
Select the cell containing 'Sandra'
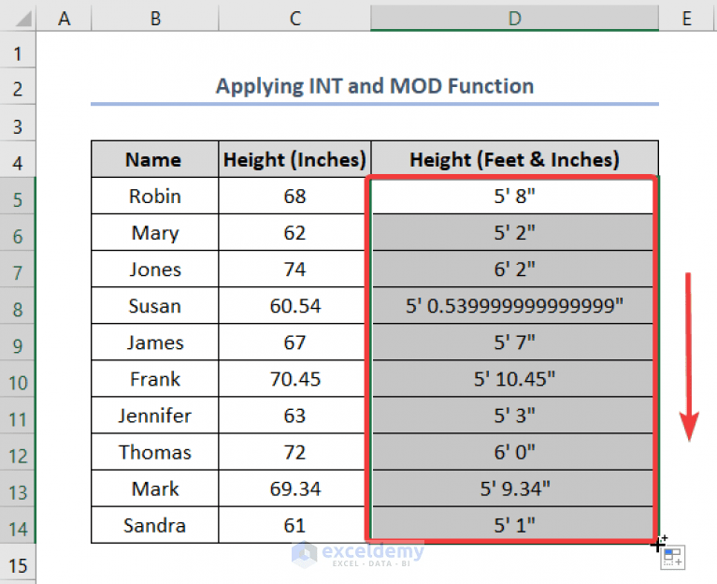coord(155,525)
